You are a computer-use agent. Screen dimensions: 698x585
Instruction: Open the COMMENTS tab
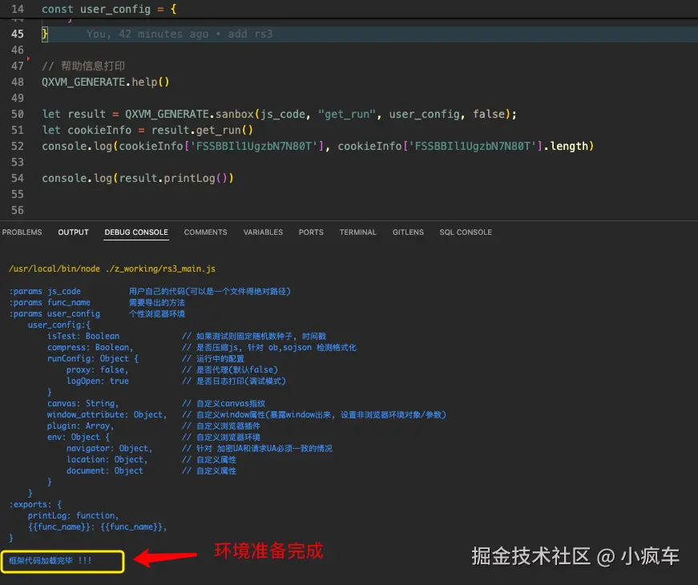click(x=206, y=232)
